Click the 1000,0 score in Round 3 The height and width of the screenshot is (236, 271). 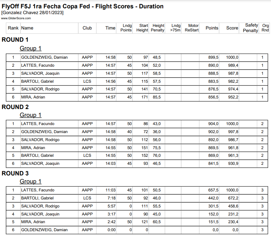coord(232,190)
